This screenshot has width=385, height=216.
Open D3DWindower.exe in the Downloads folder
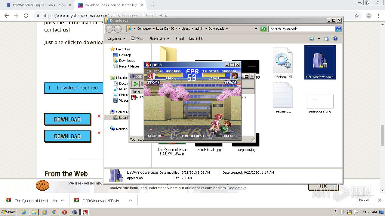(x=320, y=62)
